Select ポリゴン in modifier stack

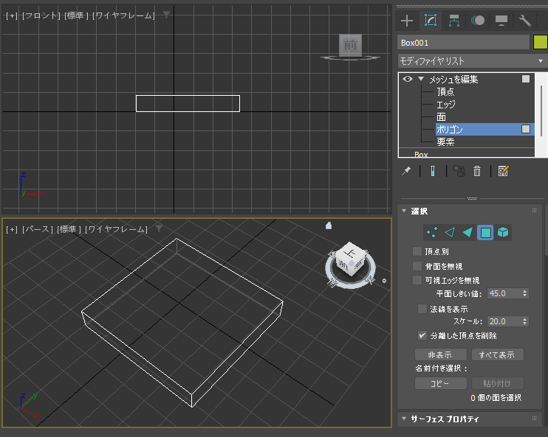pos(450,130)
